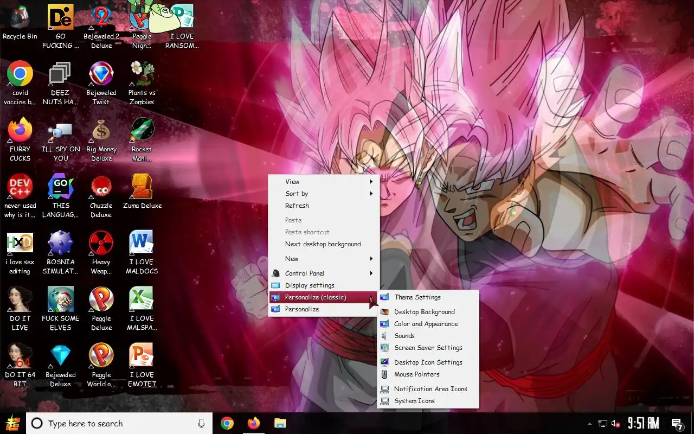Open Notification Area Icons

pos(428,389)
